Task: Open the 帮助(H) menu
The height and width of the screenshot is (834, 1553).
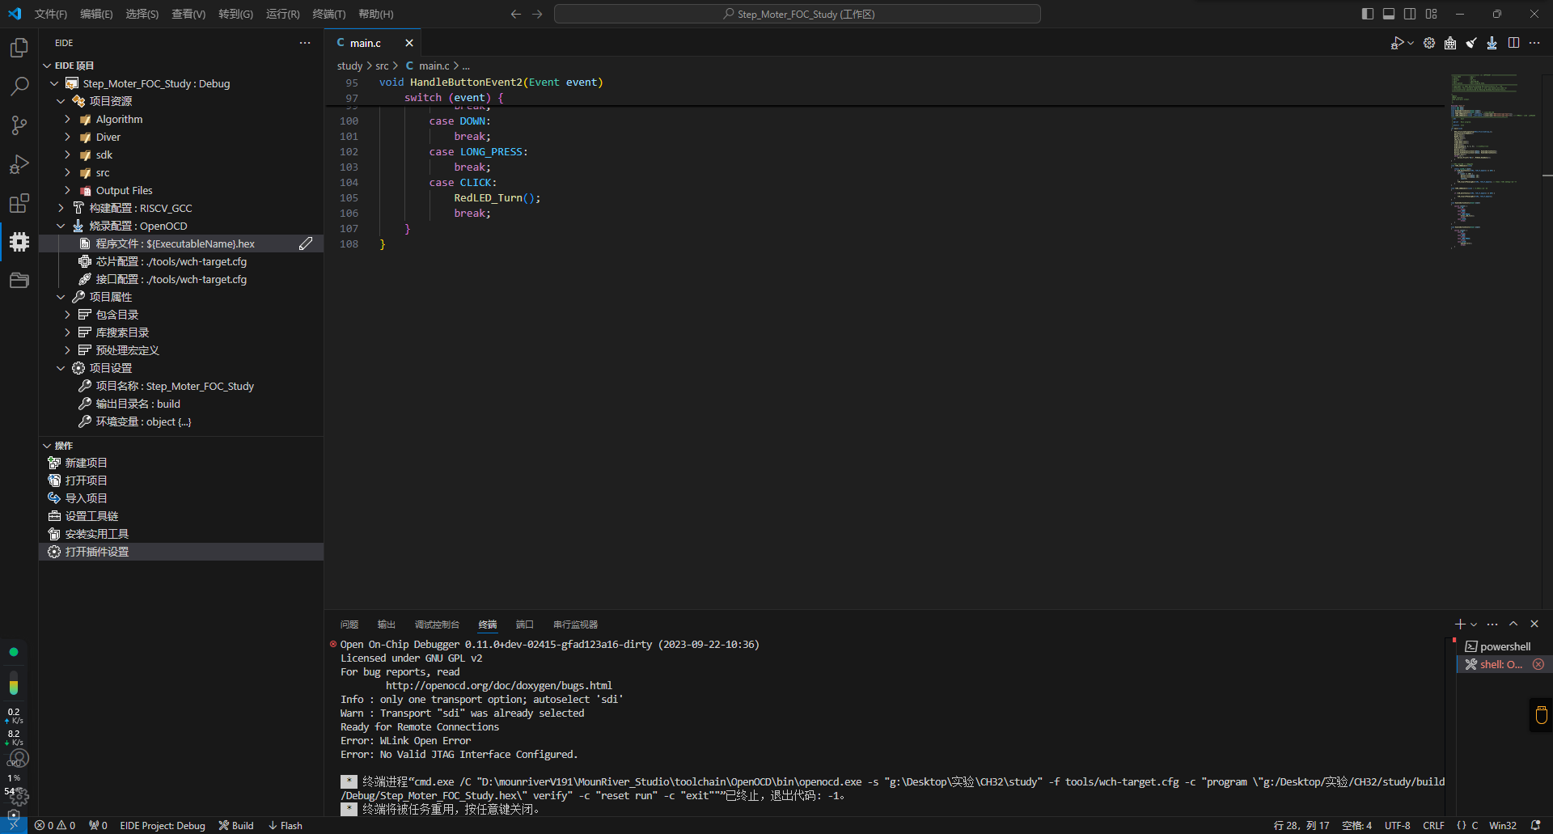Action: tap(375, 14)
